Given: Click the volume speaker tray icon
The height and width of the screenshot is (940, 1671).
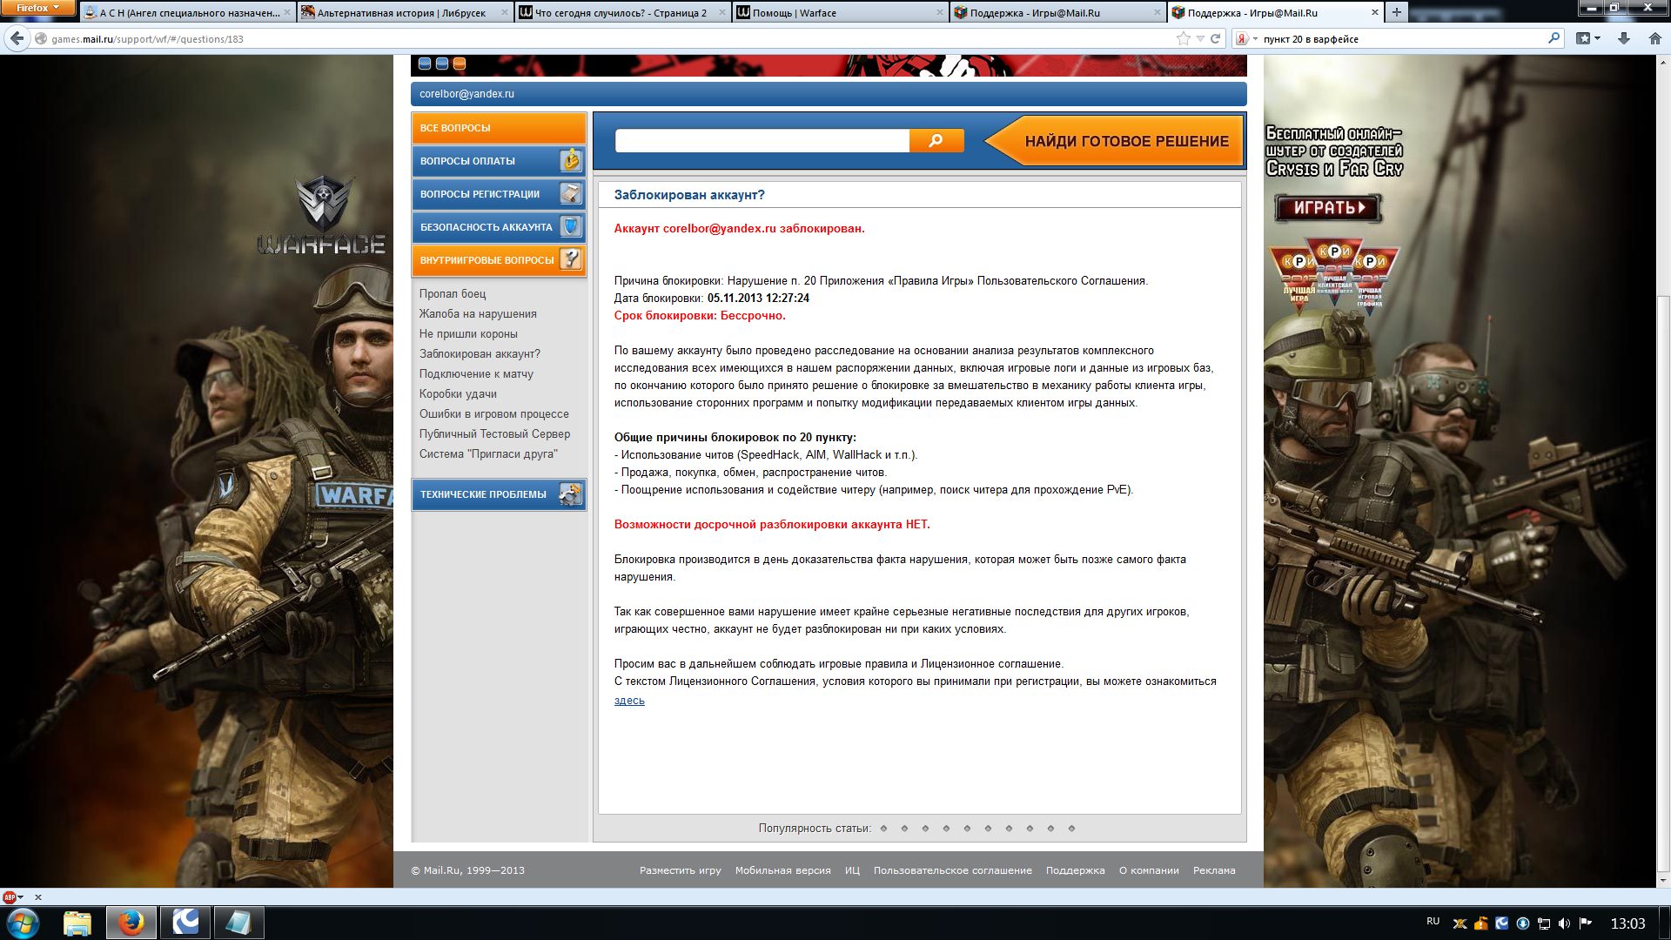Looking at the screenshot, I should [1564, 923].
